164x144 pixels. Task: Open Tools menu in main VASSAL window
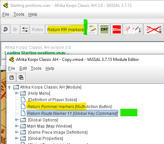pos(19,14)
